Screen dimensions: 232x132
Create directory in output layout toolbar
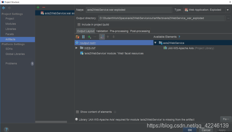pyautogui.click(x=77, y=37)
